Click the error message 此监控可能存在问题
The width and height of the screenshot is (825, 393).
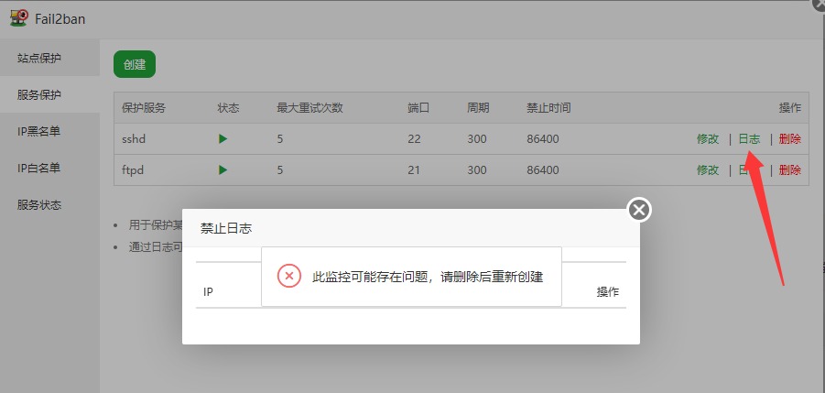point(428,277)
